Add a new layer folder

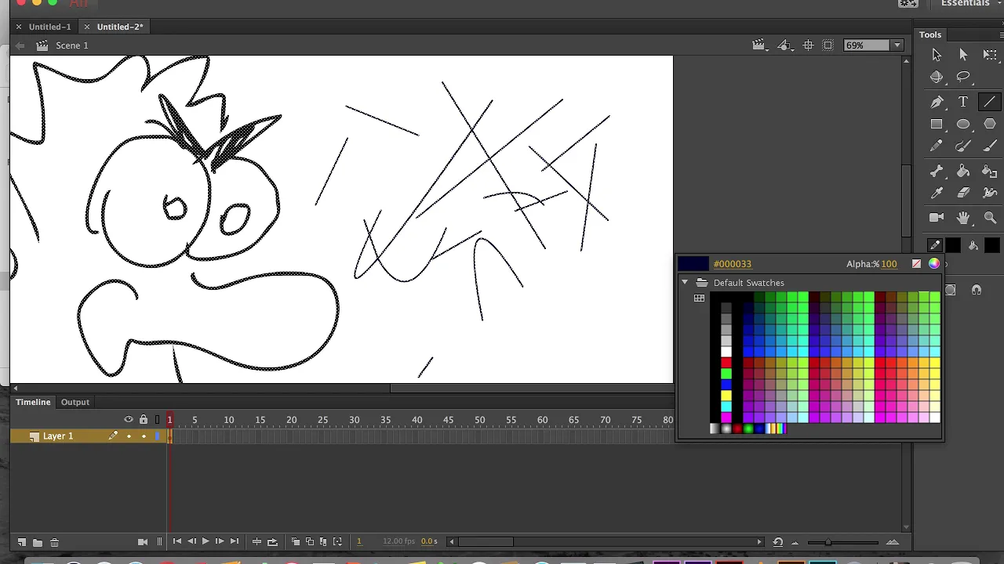[38, 542]
